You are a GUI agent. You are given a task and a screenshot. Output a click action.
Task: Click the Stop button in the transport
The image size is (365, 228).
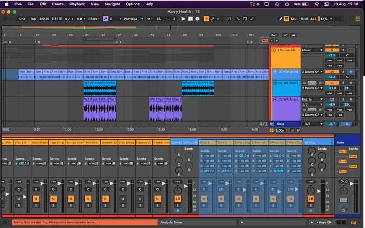tap(190, 19)
